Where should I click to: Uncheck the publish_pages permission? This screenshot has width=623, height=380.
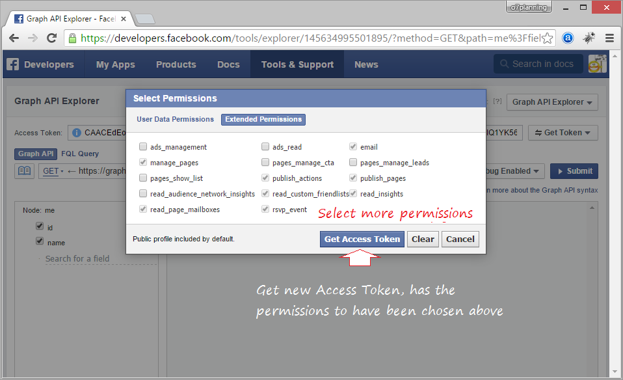(353, 178)
